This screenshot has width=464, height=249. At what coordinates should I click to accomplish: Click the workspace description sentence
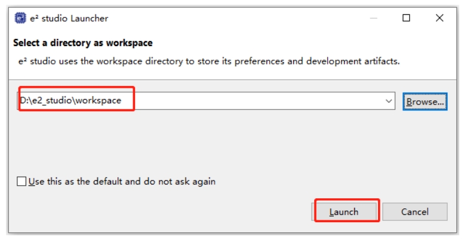(x=207, y=61)
